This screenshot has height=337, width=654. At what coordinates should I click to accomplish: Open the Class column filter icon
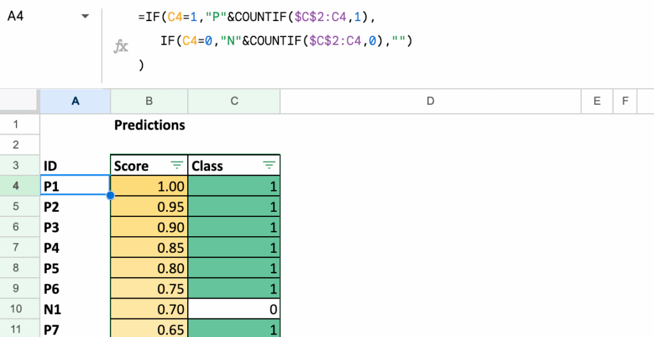point(270,166)
